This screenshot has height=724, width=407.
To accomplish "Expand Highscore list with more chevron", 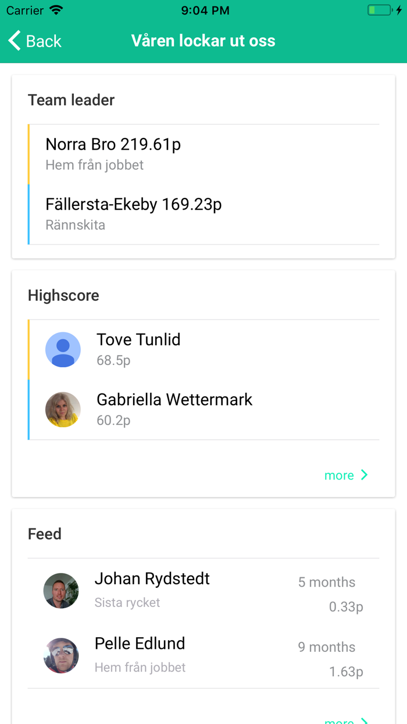I will pyautogui.click(x=365, y=475).
